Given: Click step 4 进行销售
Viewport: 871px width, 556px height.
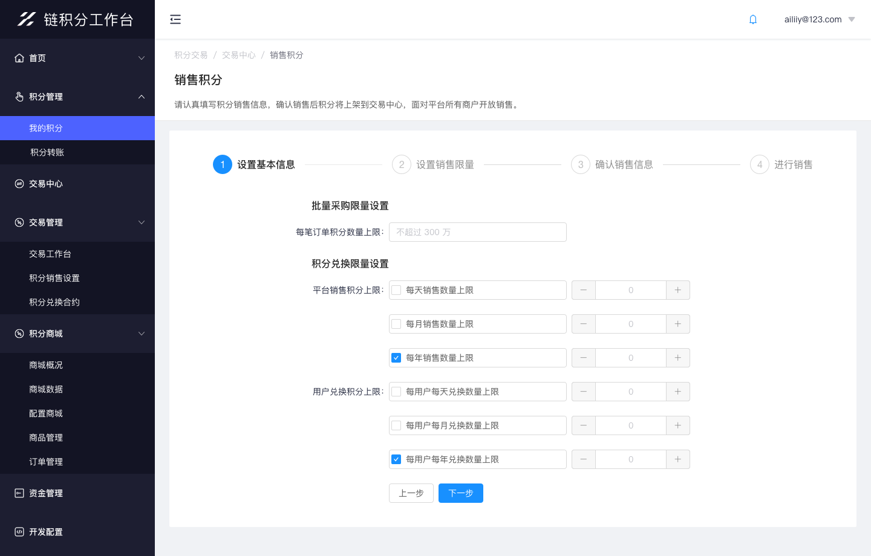Looking at the screenshot, I should (781, 164).
